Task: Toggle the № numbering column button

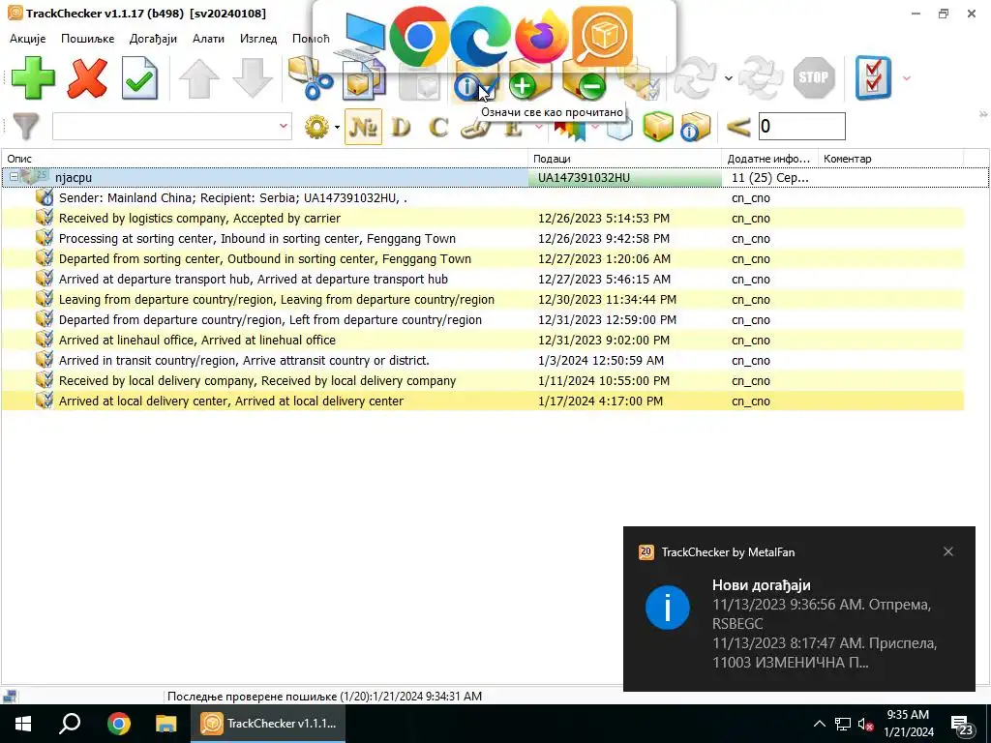Action: click(363, 127)
